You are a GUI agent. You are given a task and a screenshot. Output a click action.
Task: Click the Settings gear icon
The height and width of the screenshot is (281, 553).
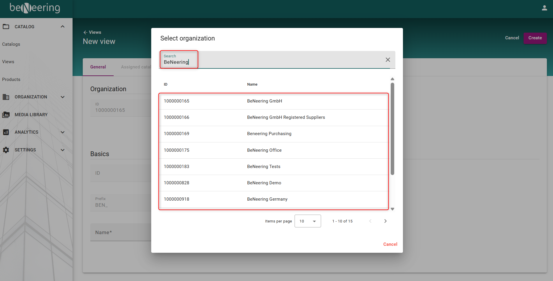click(6, 150)
